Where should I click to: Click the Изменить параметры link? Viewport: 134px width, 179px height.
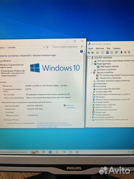(70, 106)
